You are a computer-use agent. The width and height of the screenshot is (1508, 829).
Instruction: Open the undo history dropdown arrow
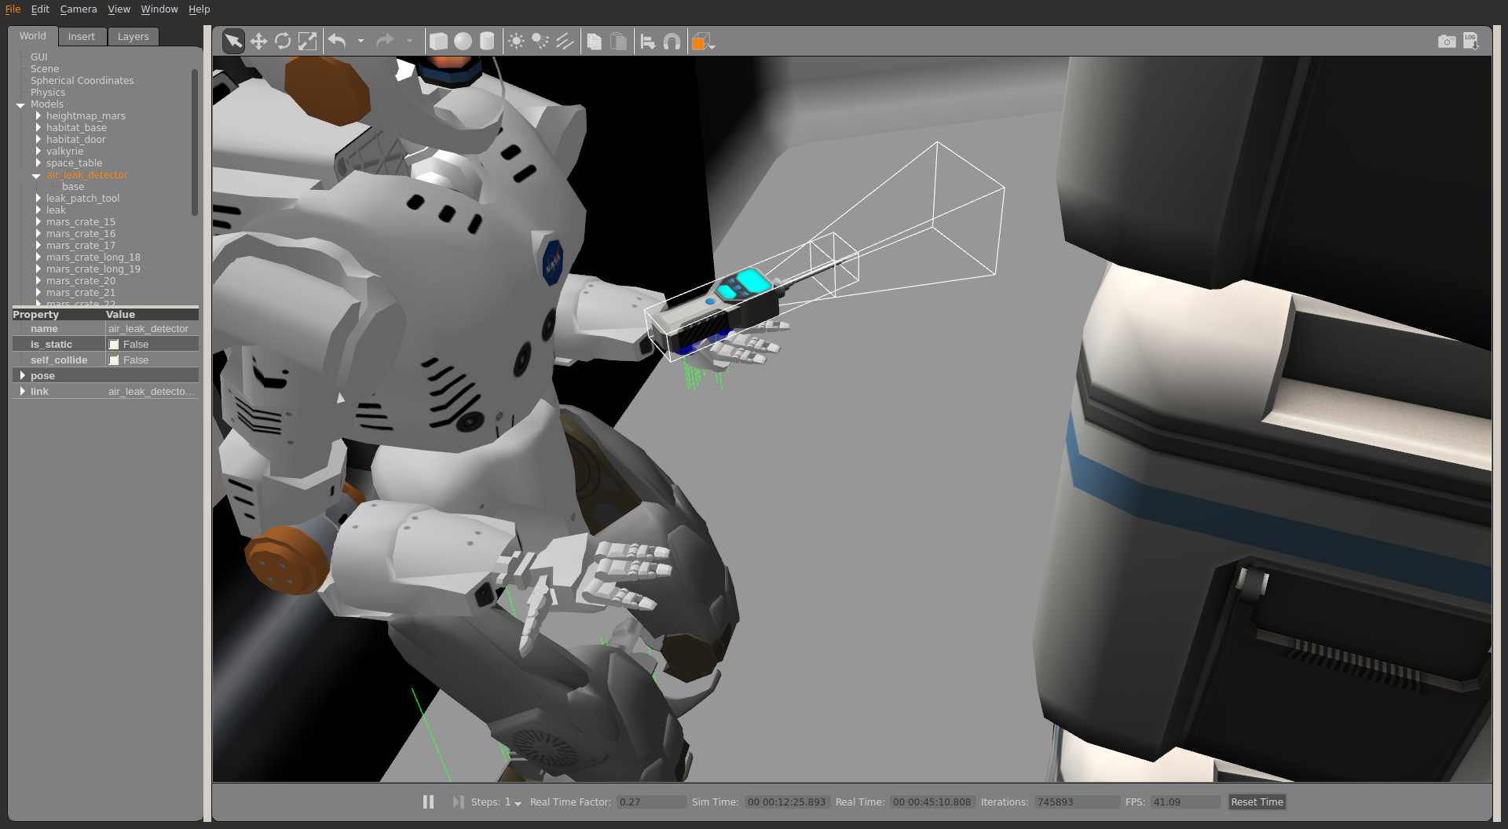coord(361,42)
